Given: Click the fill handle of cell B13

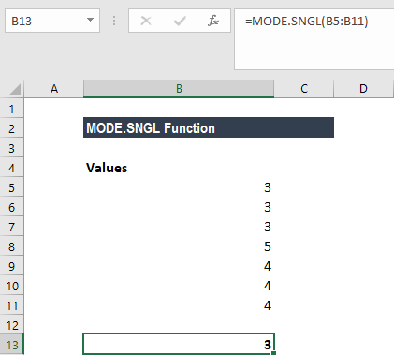Looking at the screenshot, I should 274,353.
